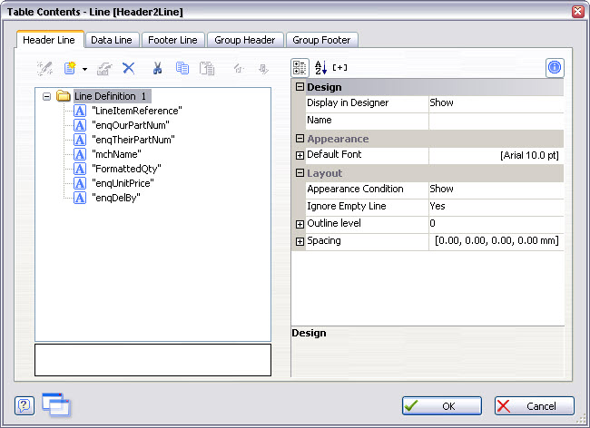Screen dimensions: 590x428
Task: Click the move up arrow icon
Action: click(239, 68)
